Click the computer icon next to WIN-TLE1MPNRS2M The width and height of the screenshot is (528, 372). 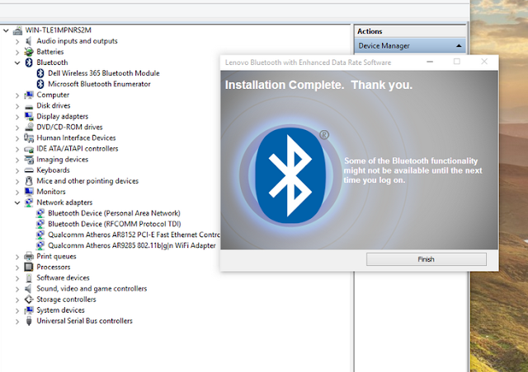tap(17, 30)
